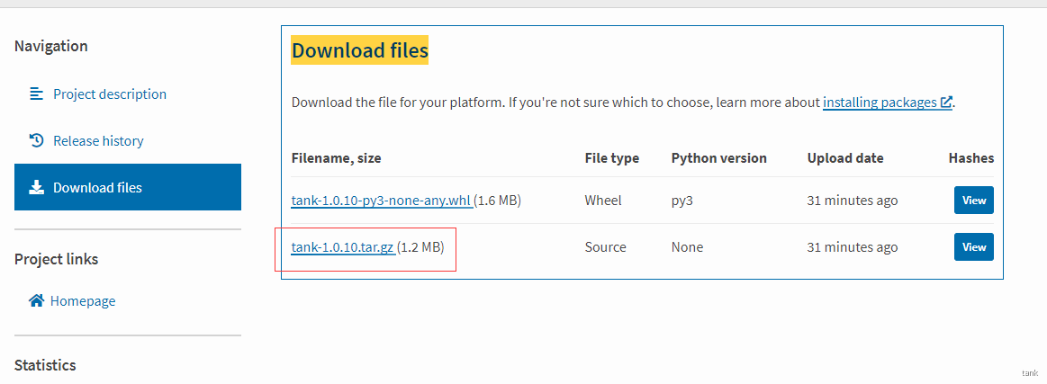Open the project Homepage link
This screenshot has width=1047, height=384.
click(x=82, y=300)
